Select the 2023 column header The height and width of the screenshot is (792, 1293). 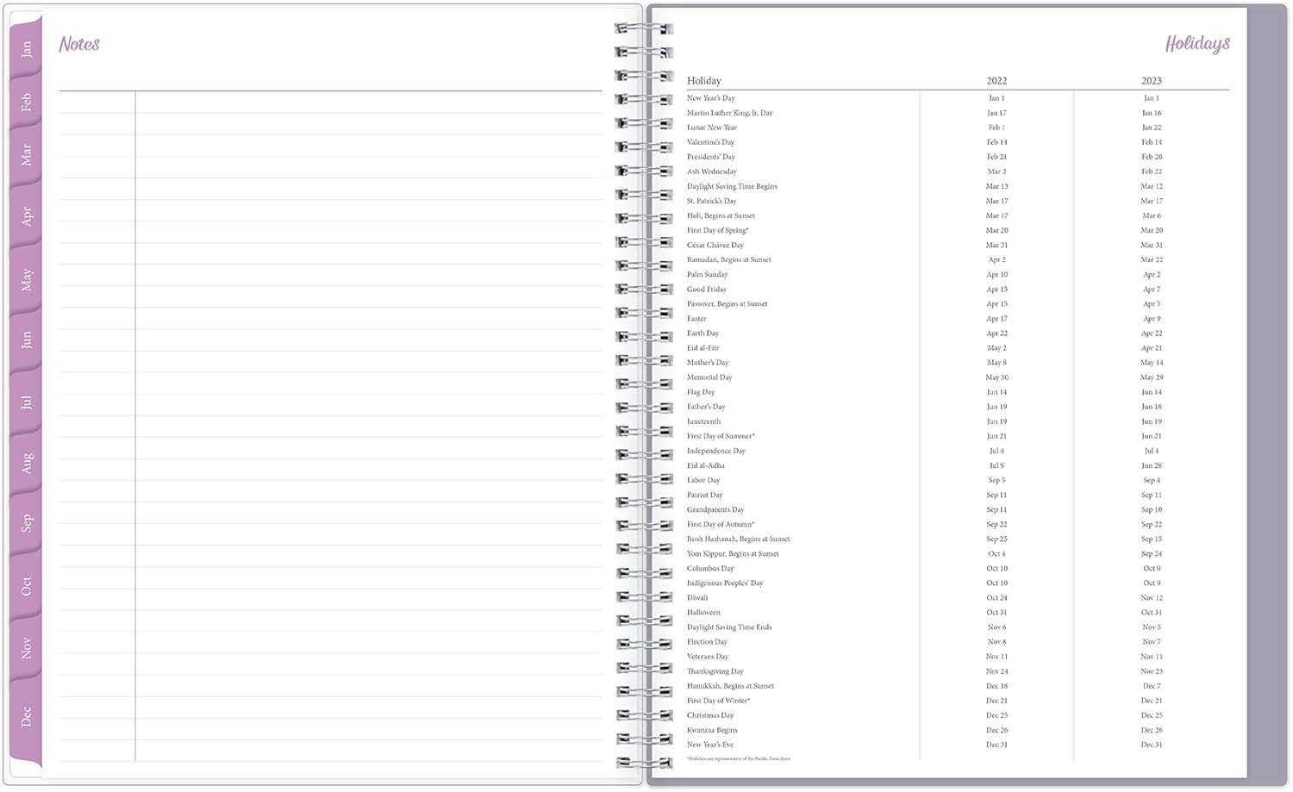pyautogui.click(x=1152, y=80)
